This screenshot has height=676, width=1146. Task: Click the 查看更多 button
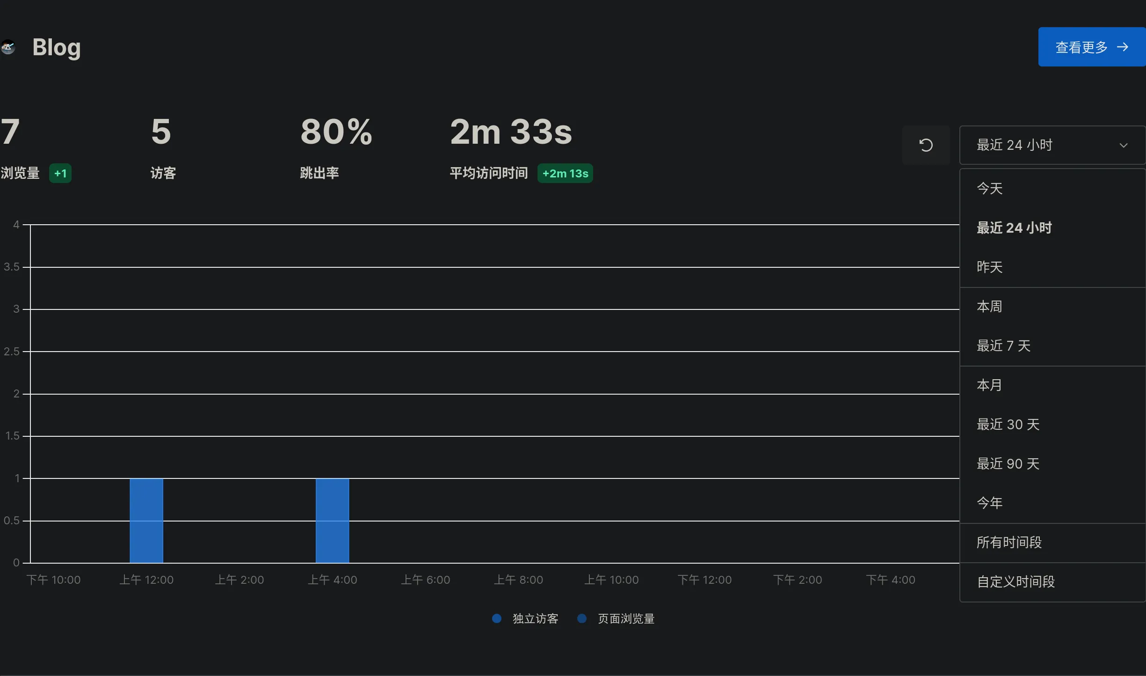click(1081, 47)
